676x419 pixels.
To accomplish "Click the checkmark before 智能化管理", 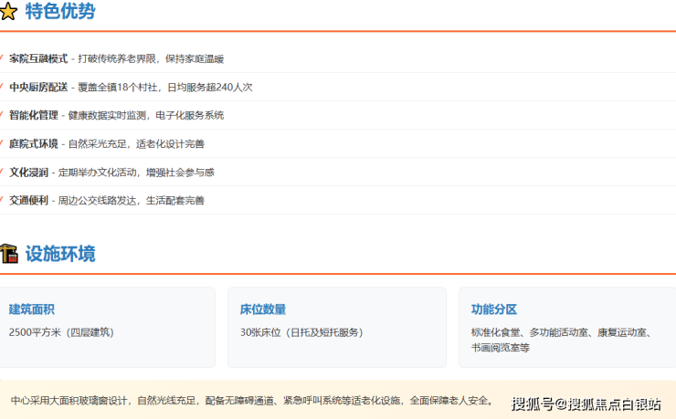I will 2,115.
